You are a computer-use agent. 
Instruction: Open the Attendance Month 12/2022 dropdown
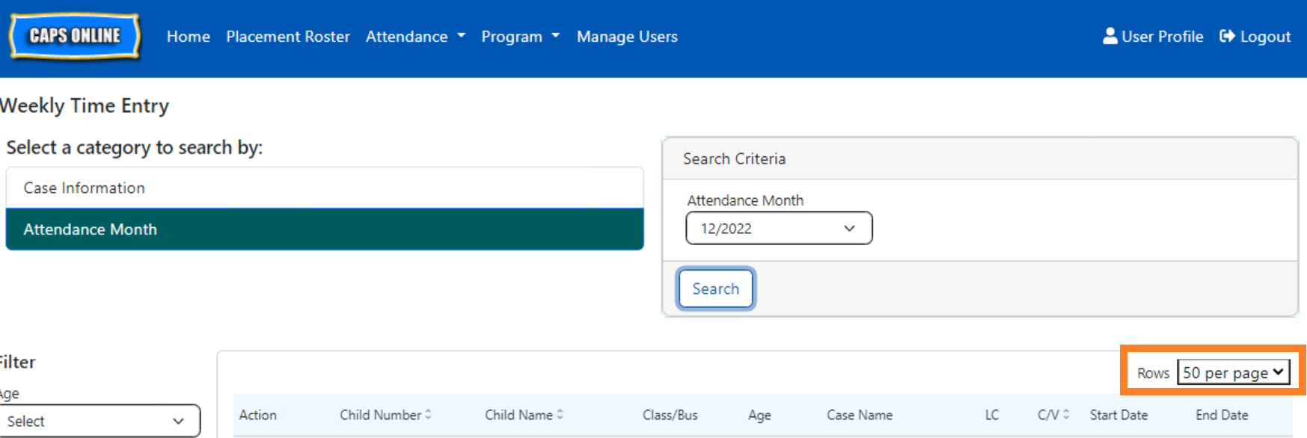(779, 228)
